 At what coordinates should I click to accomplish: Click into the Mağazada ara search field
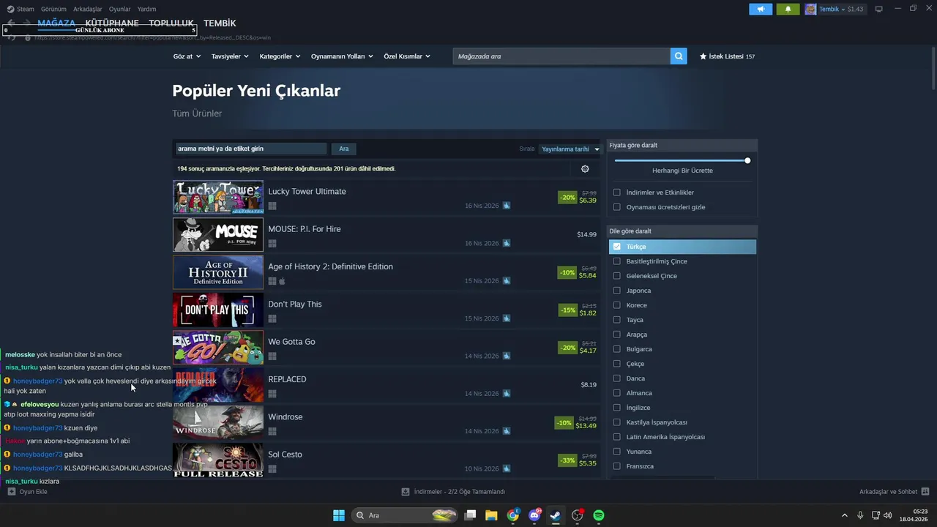(x=561, y=56)
